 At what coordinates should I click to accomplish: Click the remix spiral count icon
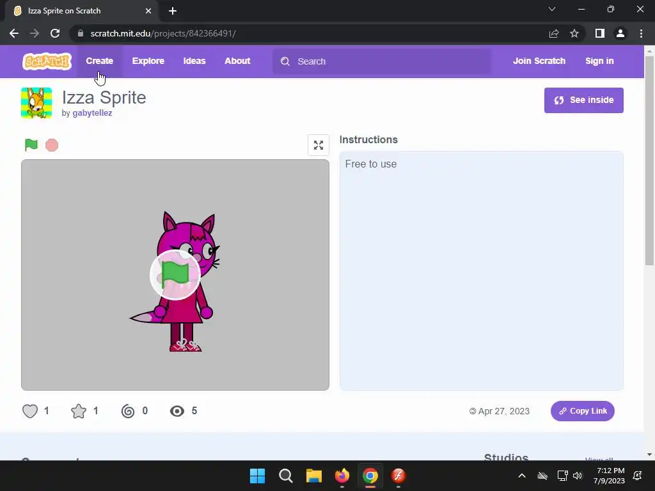(x=128, y=411)
